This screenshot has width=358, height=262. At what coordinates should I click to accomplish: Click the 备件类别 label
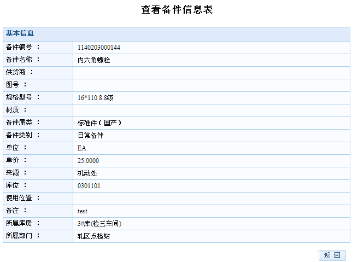[19, 135]
